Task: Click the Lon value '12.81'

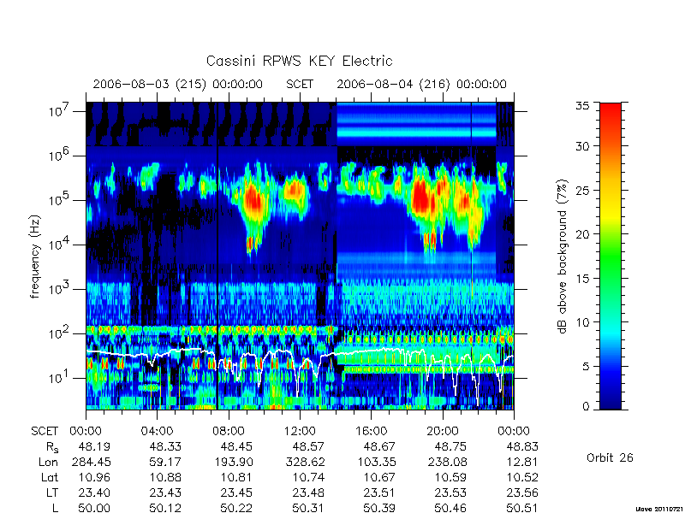Action: (x=522, y=462)
